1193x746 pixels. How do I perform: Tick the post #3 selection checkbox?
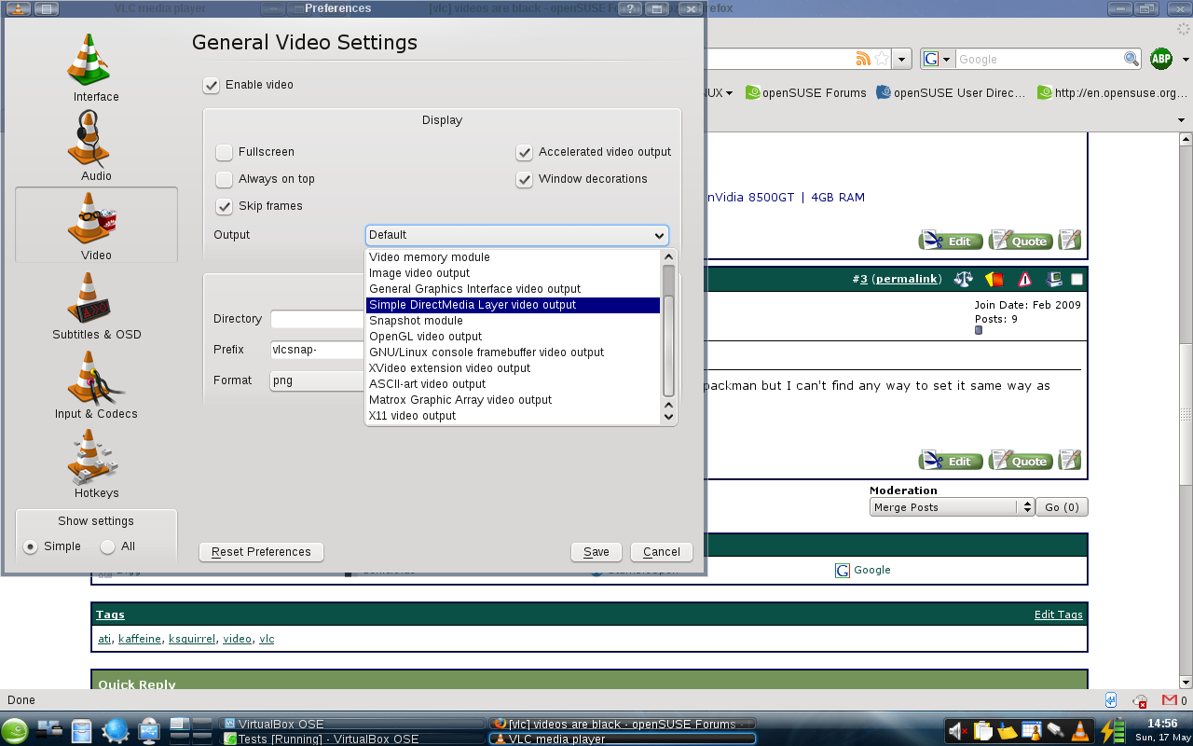[1076, 279]
